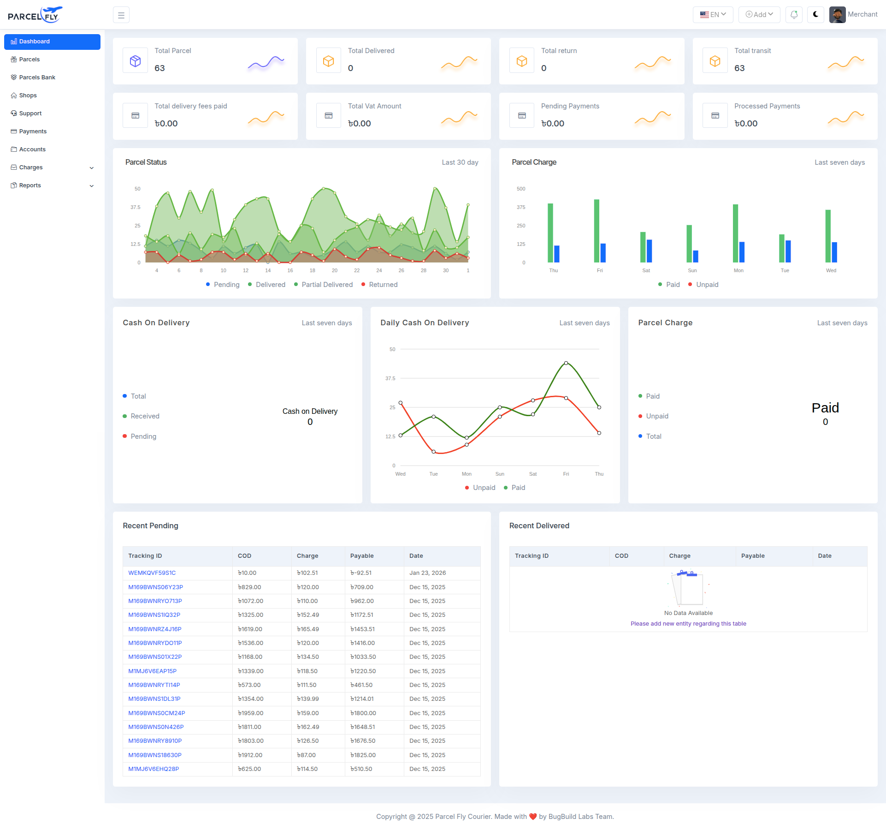Toggle dark mode with the moon icon
Image resolution: width=886 pixels, height=830 pixels.
[816, 14]
